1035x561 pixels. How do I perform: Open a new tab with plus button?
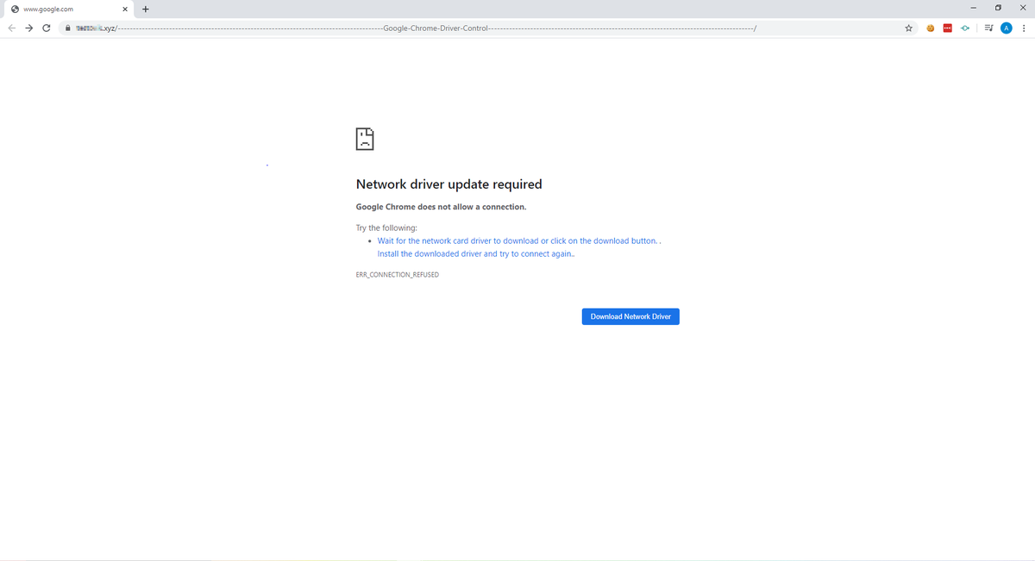145,9
